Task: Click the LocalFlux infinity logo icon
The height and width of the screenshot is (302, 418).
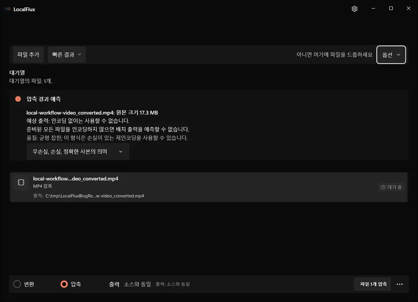Action: point(8,9)
